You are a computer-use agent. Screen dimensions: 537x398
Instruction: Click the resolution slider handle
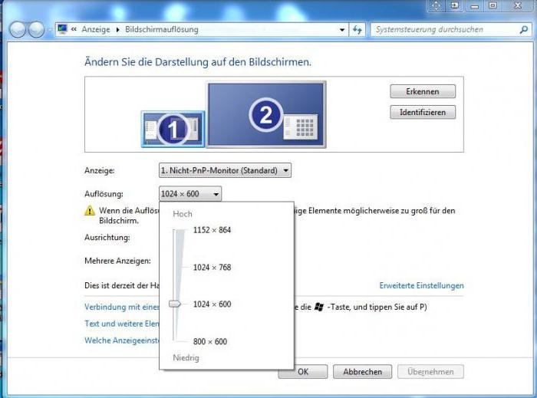point(175,304)
